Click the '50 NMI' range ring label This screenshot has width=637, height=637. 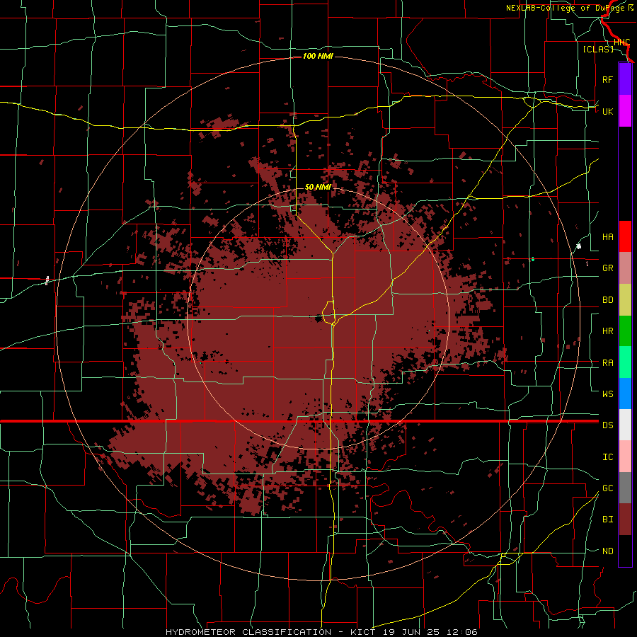click(x=318, y=188)
